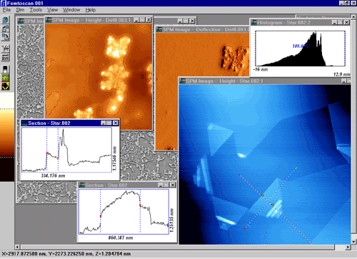Screen dimensions: 357x259
Task: Click the black-and-white gradient palette icon
Action: 5,69
